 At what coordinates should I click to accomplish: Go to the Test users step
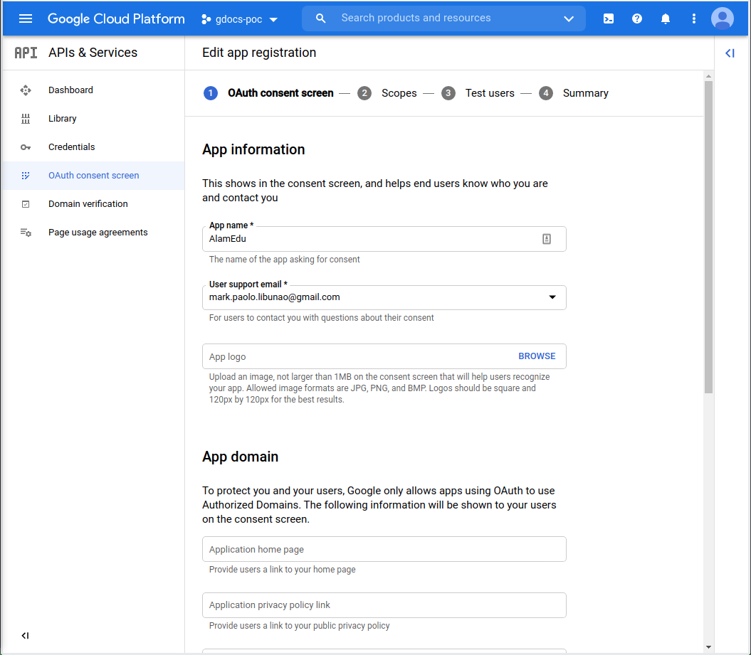pyautogui.click(x=490, y=93)
